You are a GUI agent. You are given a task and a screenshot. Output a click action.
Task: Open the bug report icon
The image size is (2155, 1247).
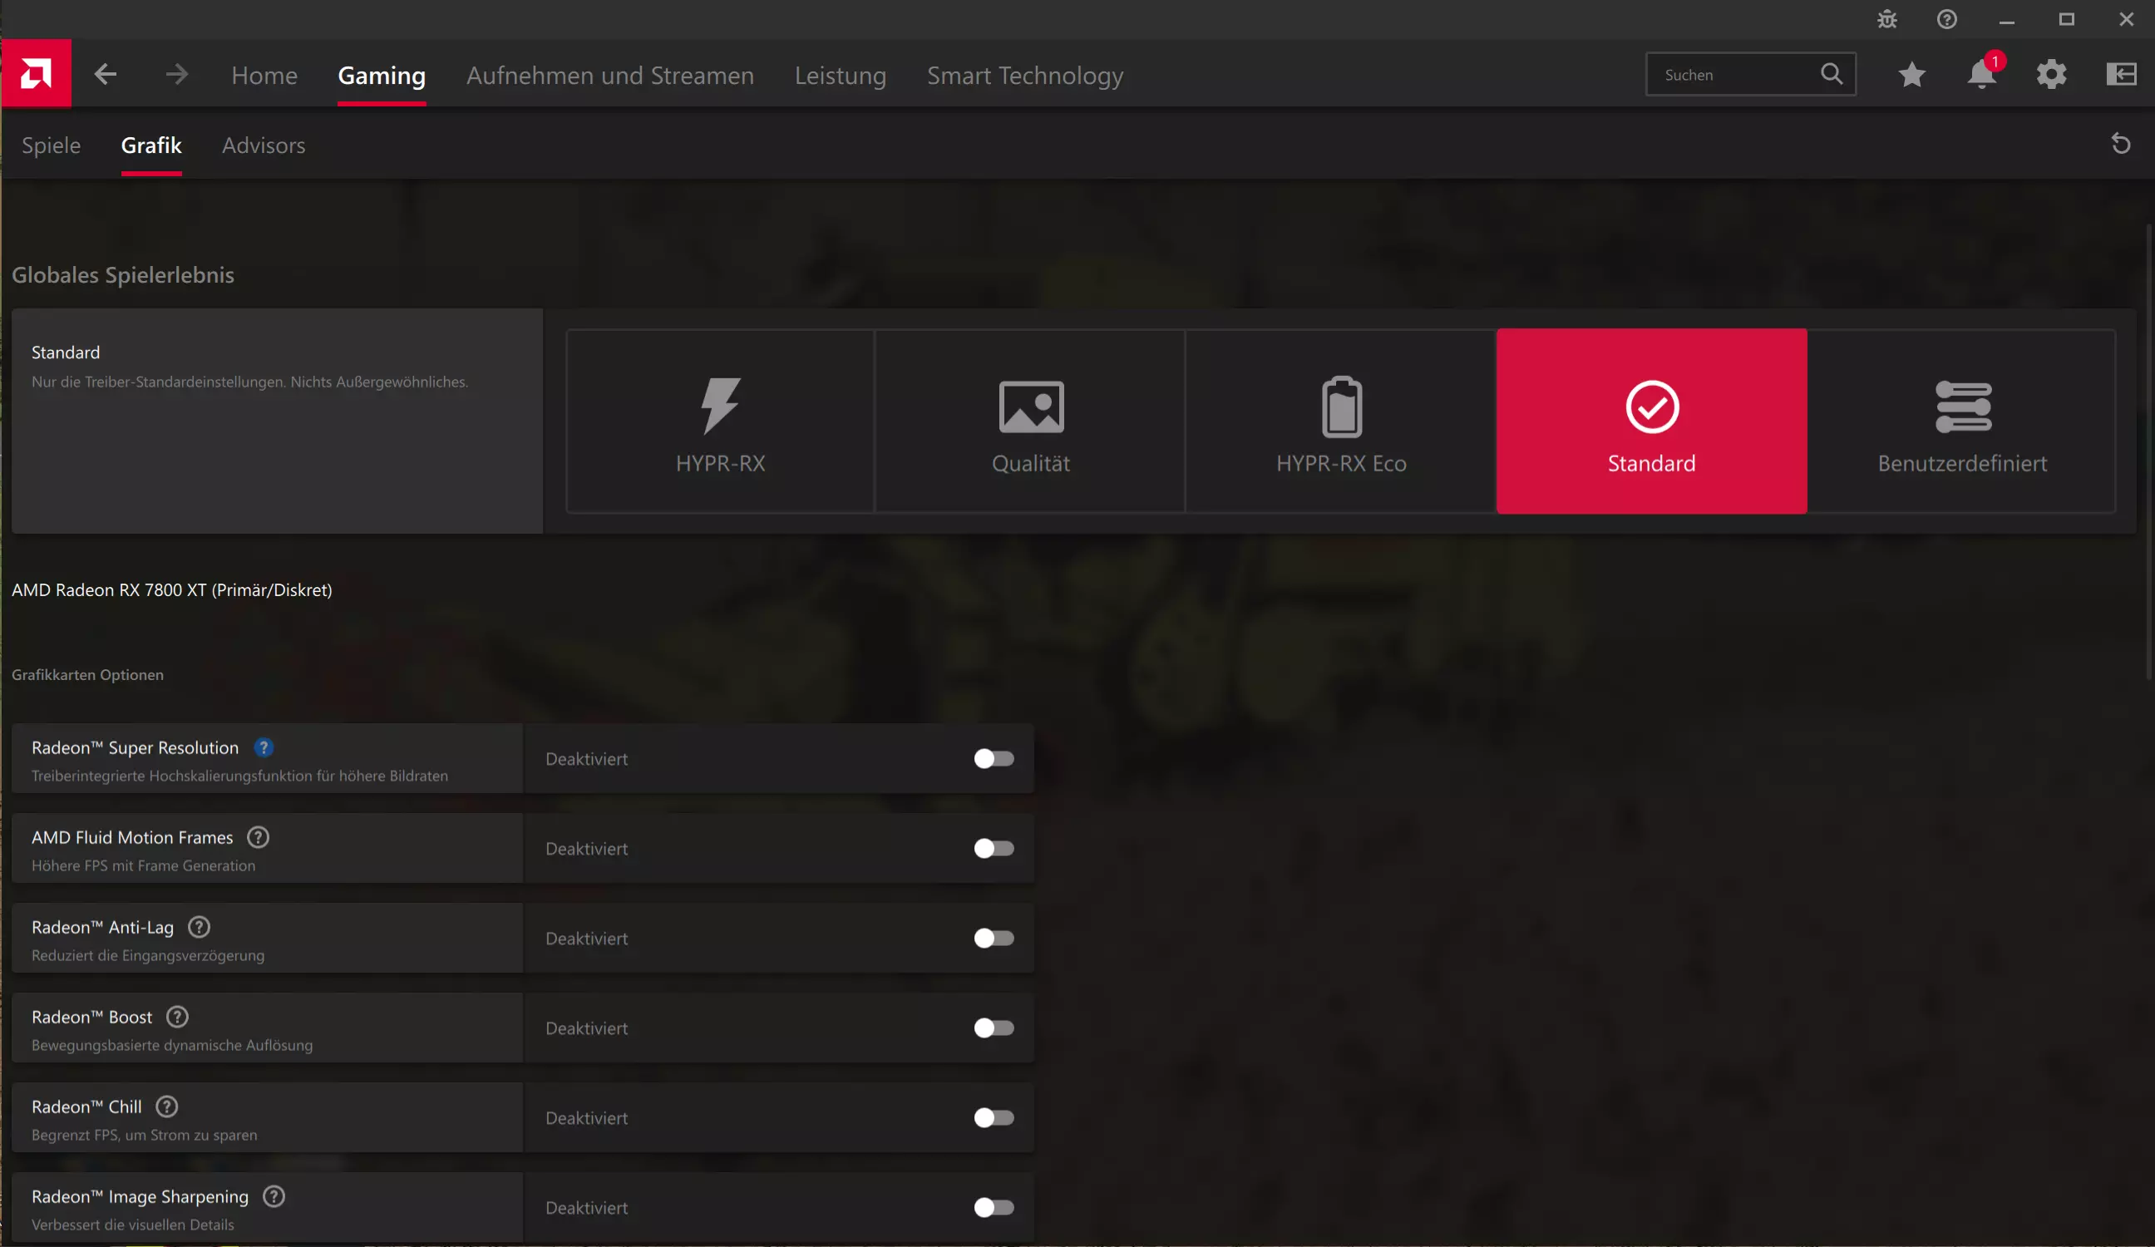click(x=1887, y=19)
